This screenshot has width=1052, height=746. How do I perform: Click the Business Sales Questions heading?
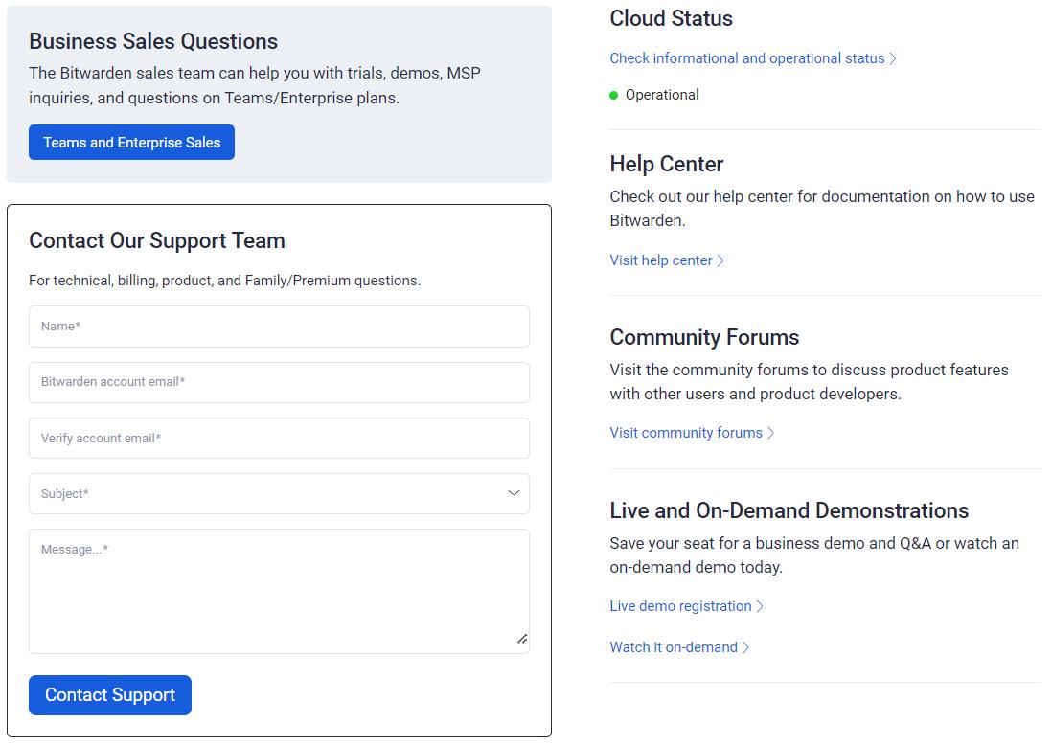tap(153, 41)
